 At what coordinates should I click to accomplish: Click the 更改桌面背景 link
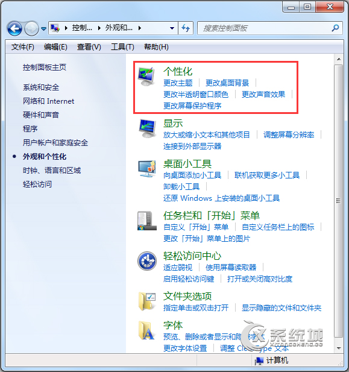pyautogui.click(x=227, y=83)
